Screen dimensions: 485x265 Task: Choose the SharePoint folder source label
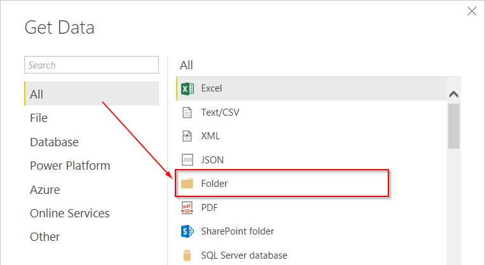point(238,231)
